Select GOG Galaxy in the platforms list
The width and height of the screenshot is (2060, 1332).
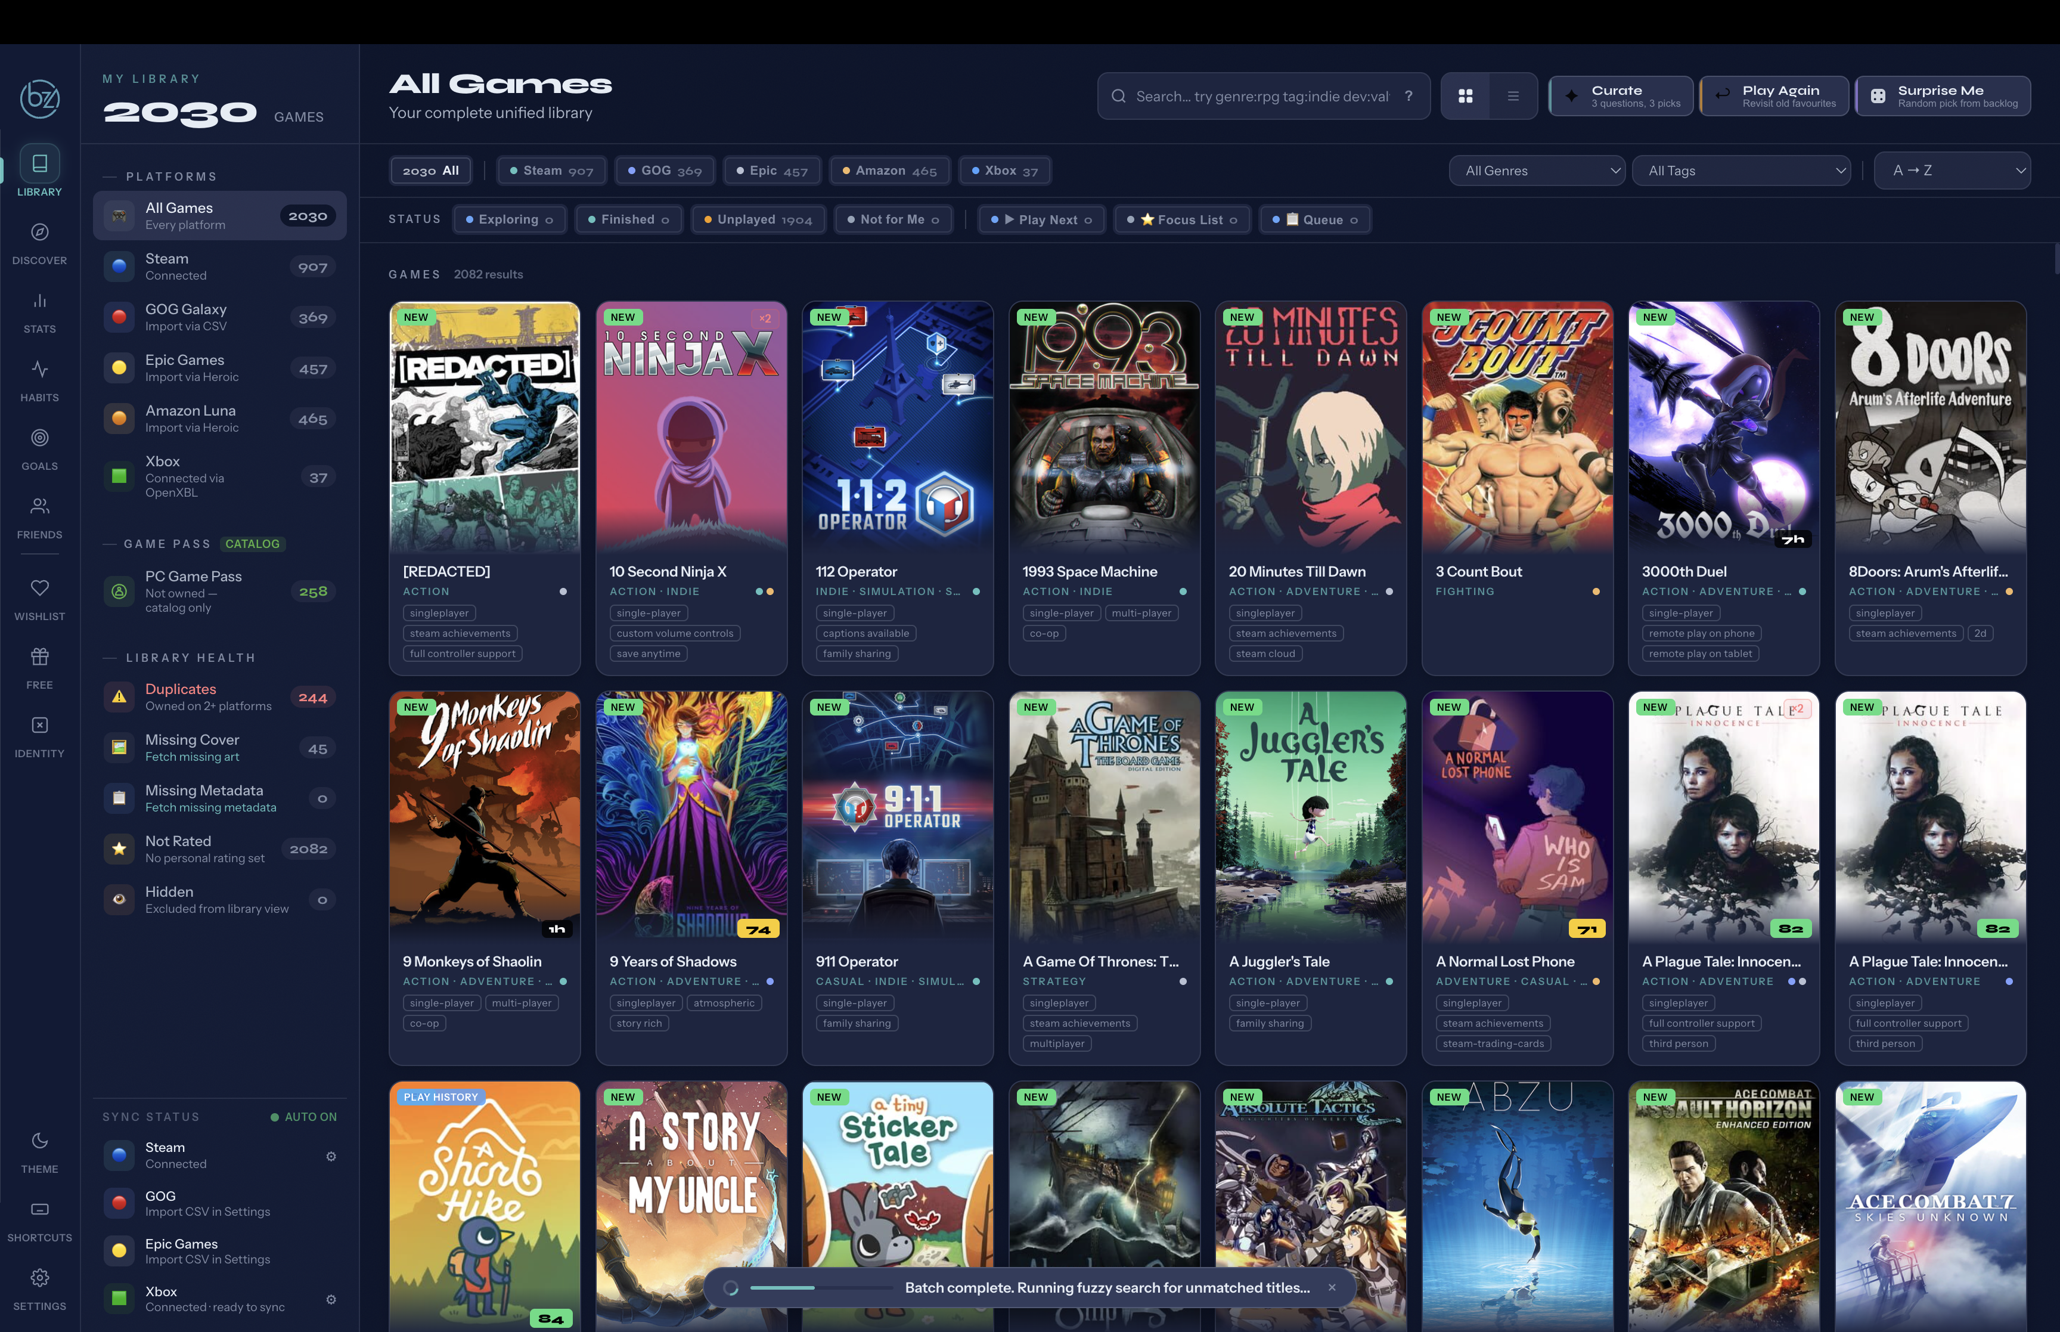click(219, 317)
